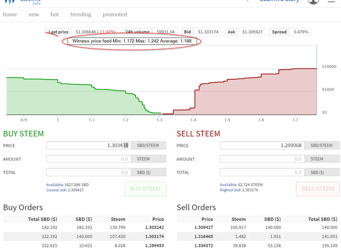
Task: Focus the Buy Steem amount field
Action: click(89, 159)
